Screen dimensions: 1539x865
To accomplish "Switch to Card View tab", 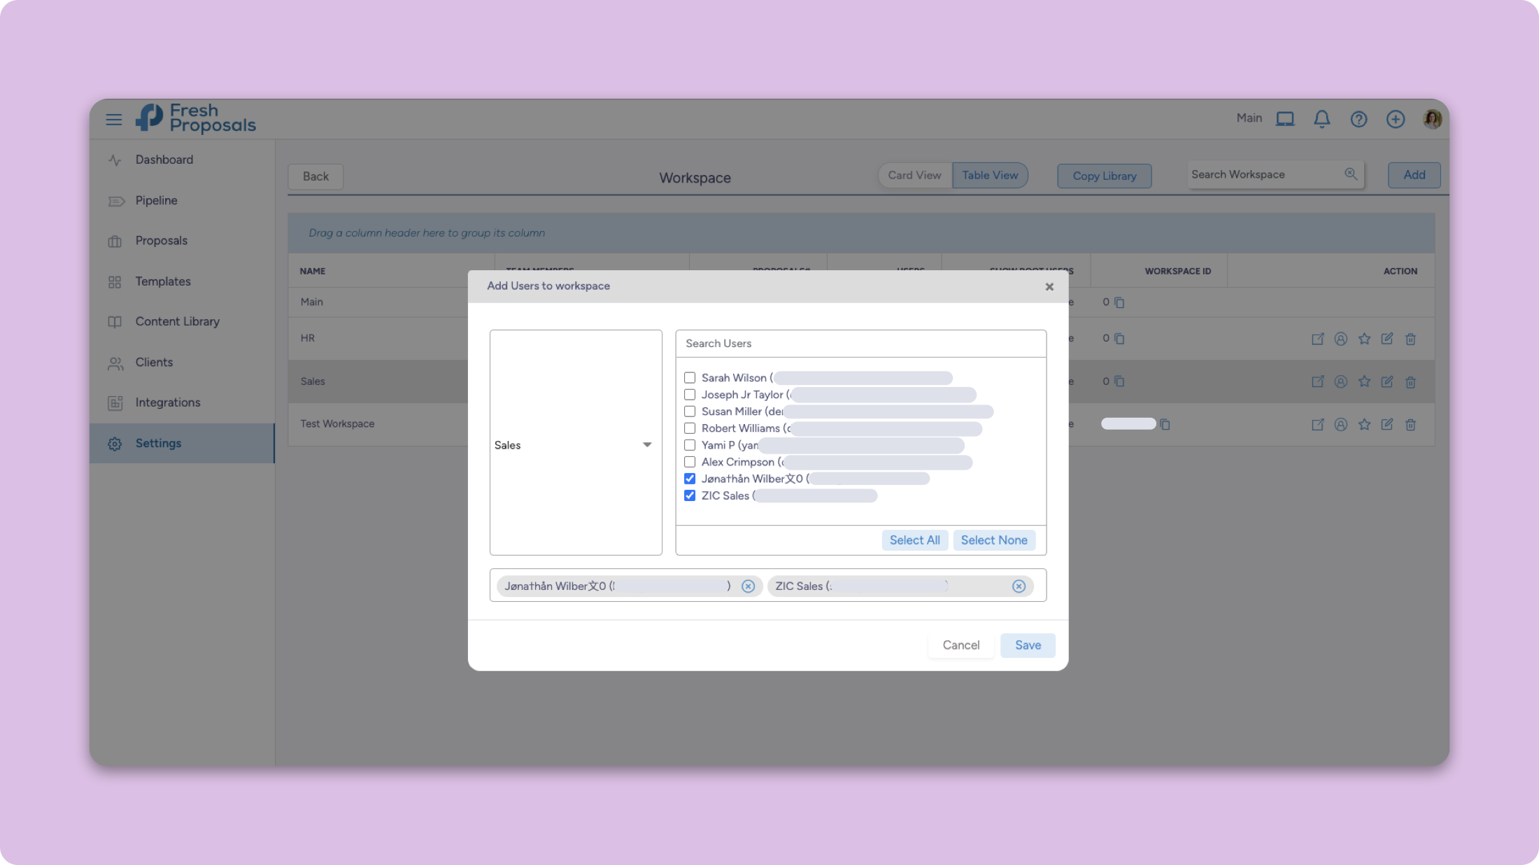I will click(914, 175).
